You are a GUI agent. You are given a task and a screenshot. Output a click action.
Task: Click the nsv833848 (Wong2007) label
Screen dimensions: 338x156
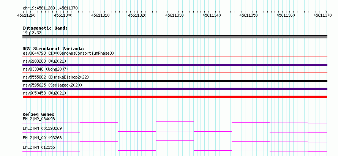point(46,69)
